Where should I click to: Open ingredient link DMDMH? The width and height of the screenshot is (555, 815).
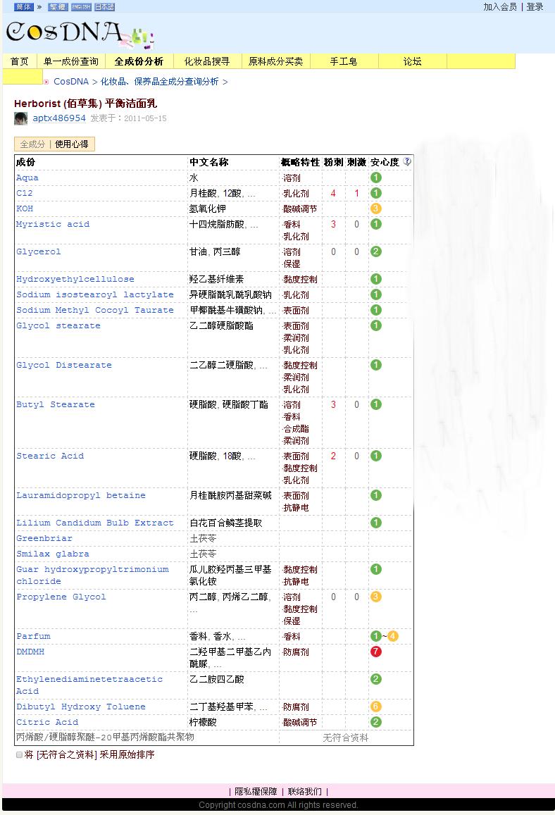point(30,652)
